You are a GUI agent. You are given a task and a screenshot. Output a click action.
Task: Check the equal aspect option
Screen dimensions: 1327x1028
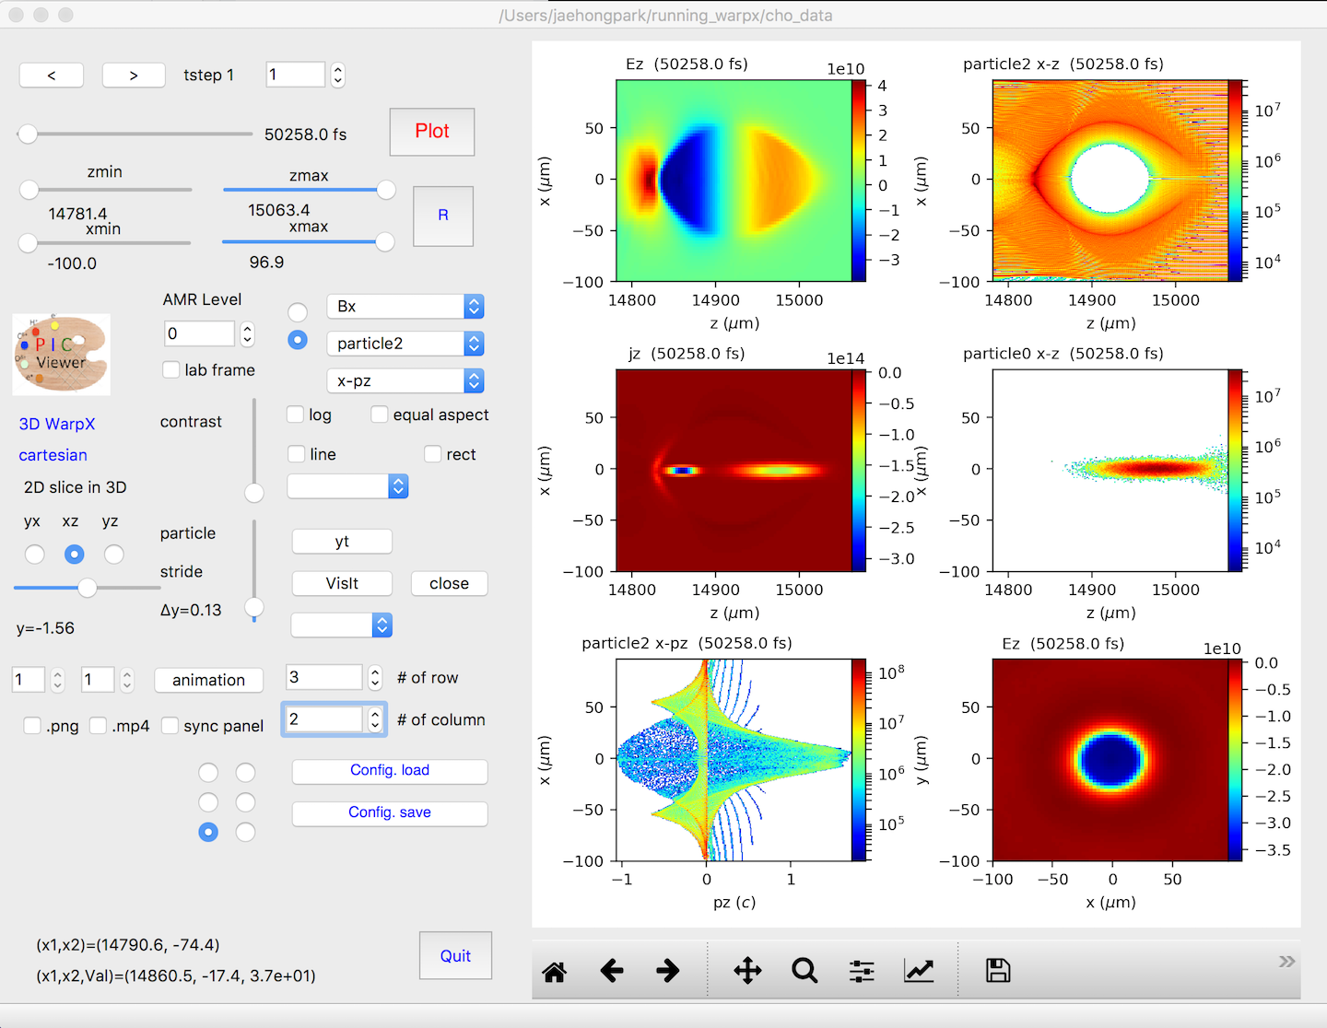click(380, 415)
